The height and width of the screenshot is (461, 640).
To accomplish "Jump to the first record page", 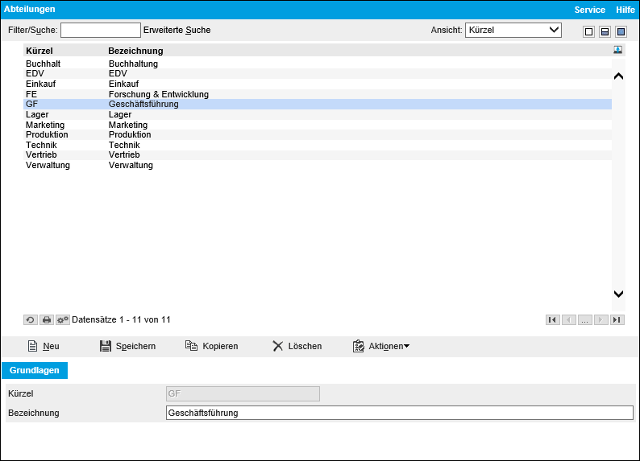I will coord(552,319).
